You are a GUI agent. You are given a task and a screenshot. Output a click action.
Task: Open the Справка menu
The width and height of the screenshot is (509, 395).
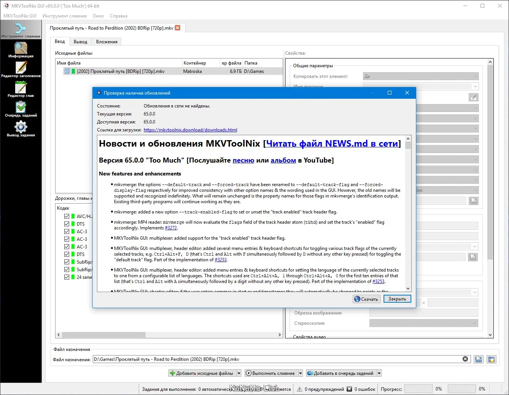119,16
